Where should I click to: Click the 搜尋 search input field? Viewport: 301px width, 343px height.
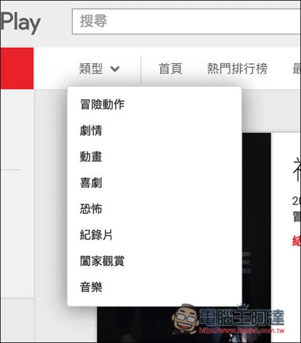(186, 21)
